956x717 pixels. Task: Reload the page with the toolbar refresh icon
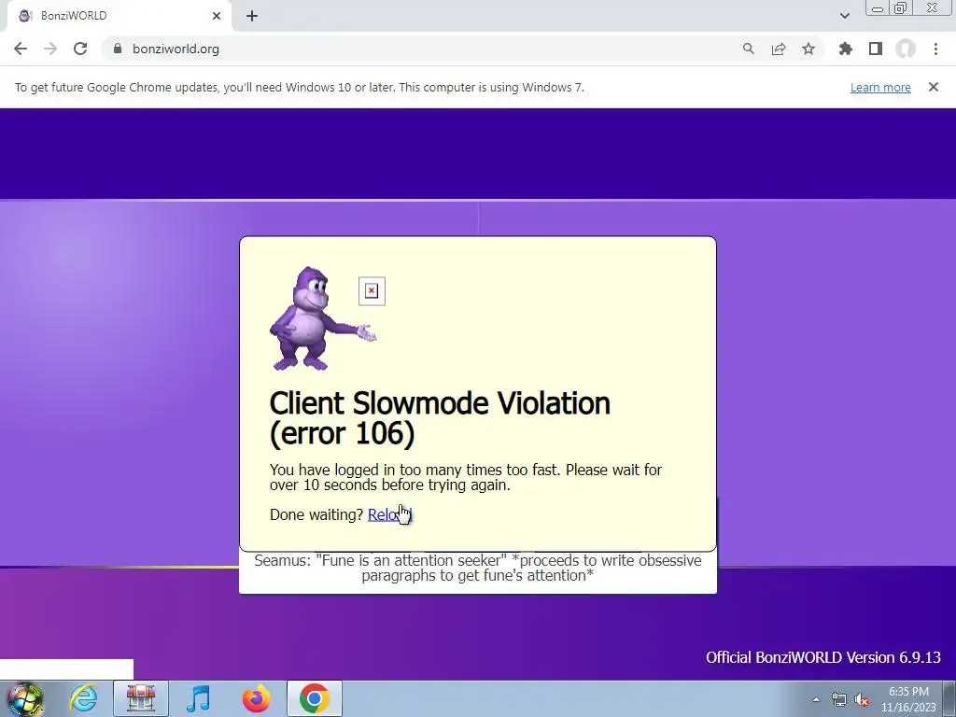coord(80,49)
